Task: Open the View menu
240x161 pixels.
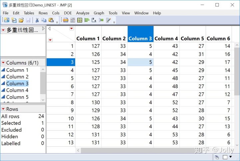Action: 126,13
